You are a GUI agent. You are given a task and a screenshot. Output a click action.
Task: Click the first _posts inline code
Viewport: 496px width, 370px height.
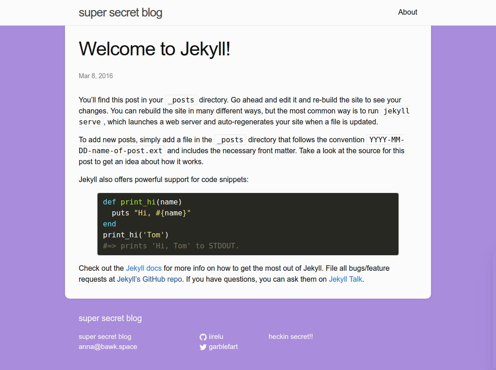click(181, 100)
